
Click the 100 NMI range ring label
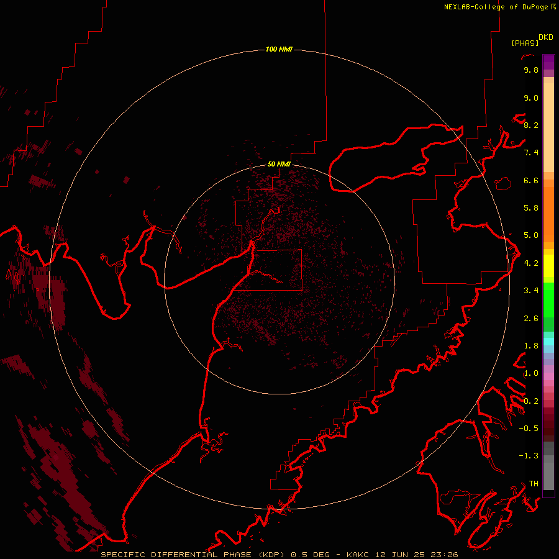tap(279, 49)
